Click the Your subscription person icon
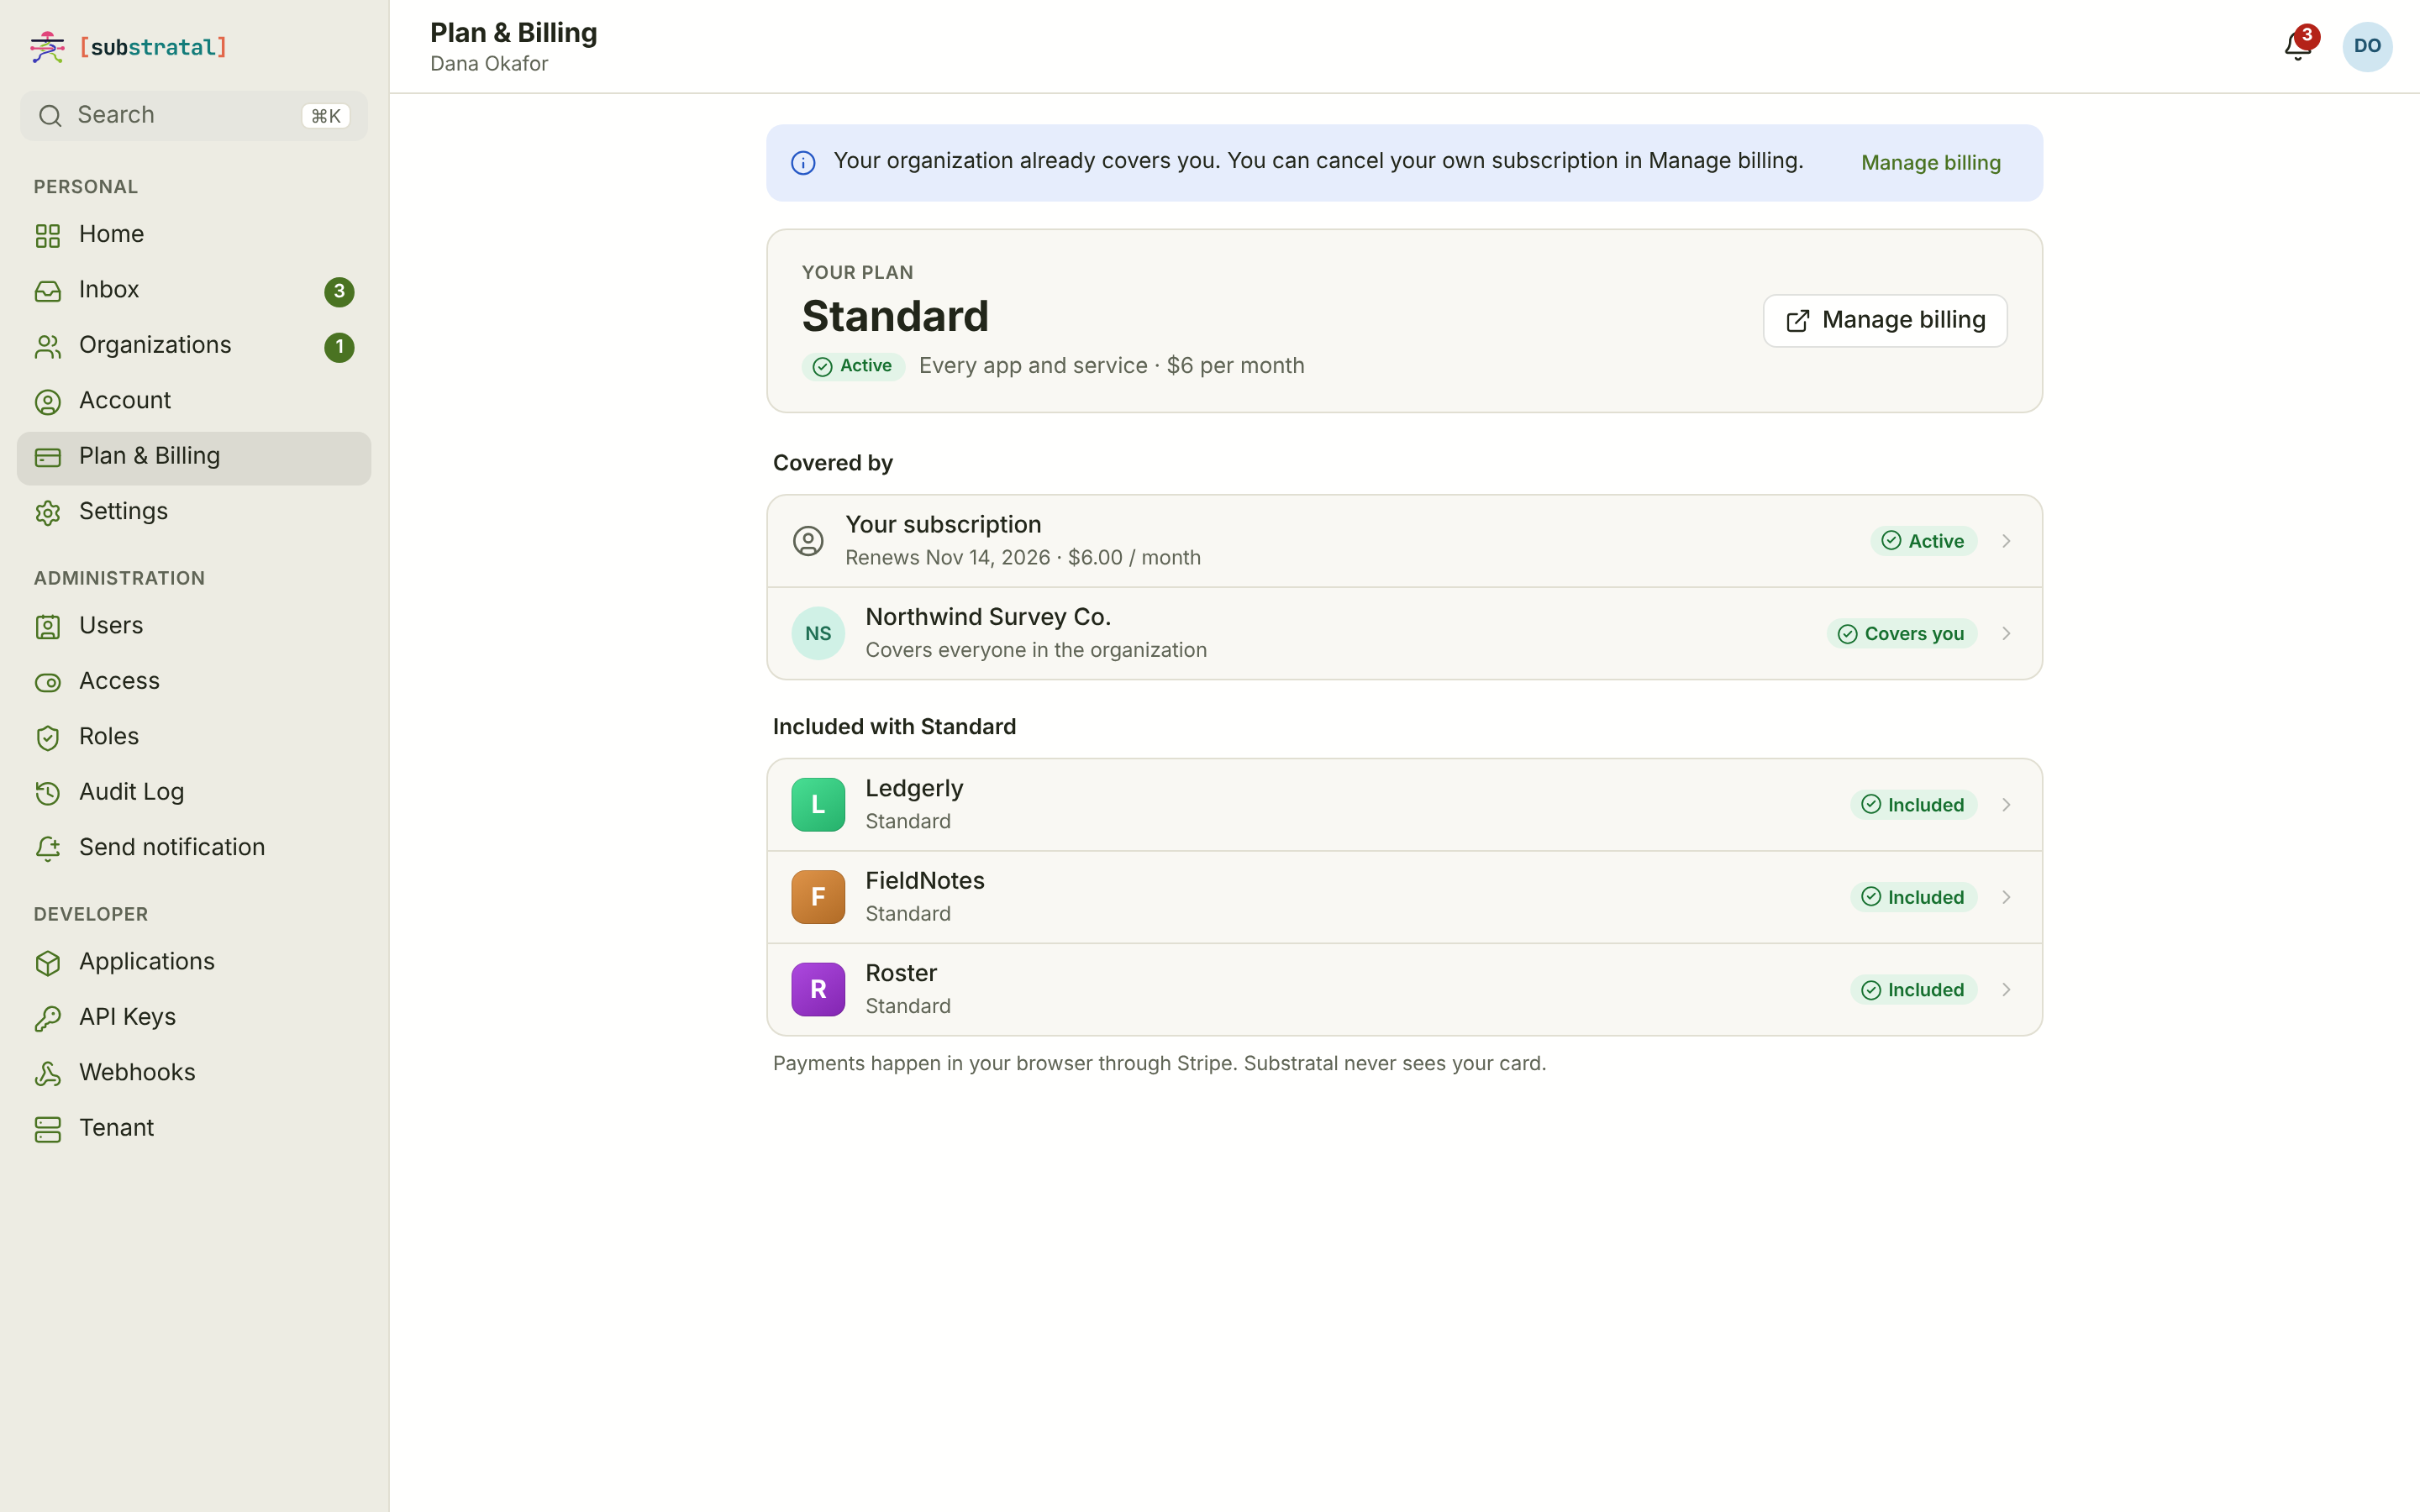Screen dimensions: 2420x1512 (x=808, y=541)
